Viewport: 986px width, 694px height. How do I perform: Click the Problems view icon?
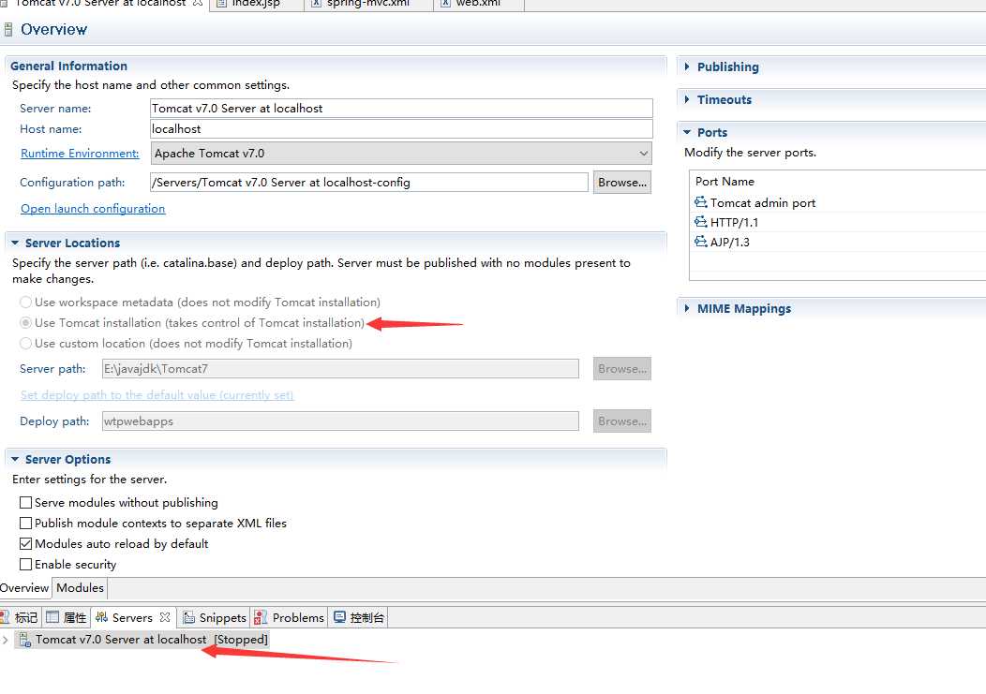[x=261, y=617]
